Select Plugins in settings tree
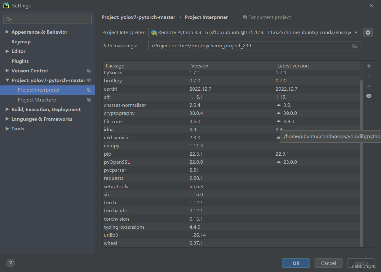381x272 pixels. click(20, 61)
